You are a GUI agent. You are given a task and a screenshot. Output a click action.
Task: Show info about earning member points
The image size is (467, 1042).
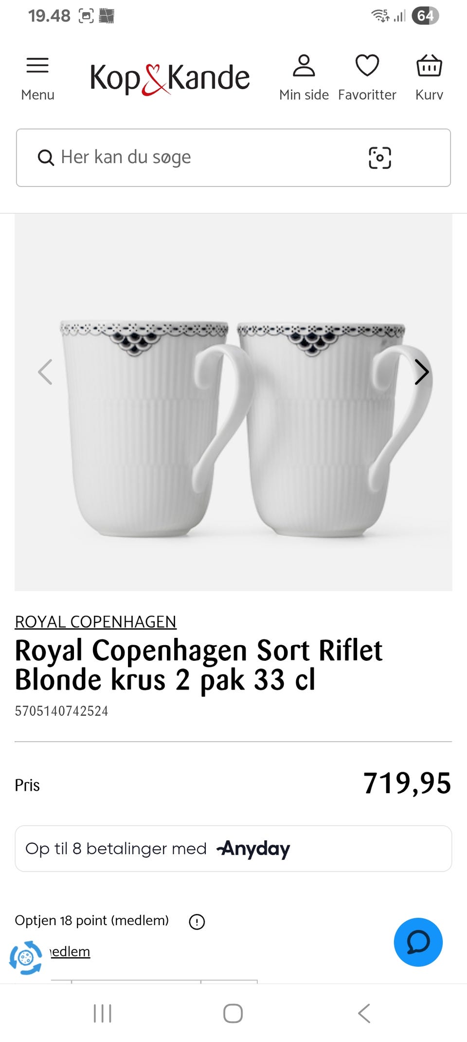(197, 921)
